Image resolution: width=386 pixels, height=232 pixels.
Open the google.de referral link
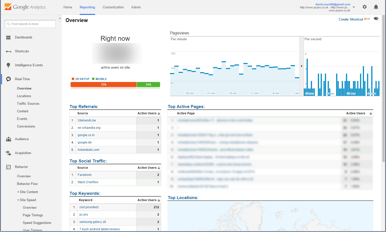click(84, 142)
